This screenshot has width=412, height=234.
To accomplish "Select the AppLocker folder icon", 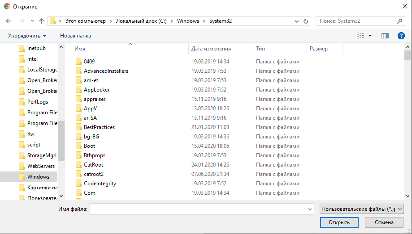I will [x=78, y=90].
